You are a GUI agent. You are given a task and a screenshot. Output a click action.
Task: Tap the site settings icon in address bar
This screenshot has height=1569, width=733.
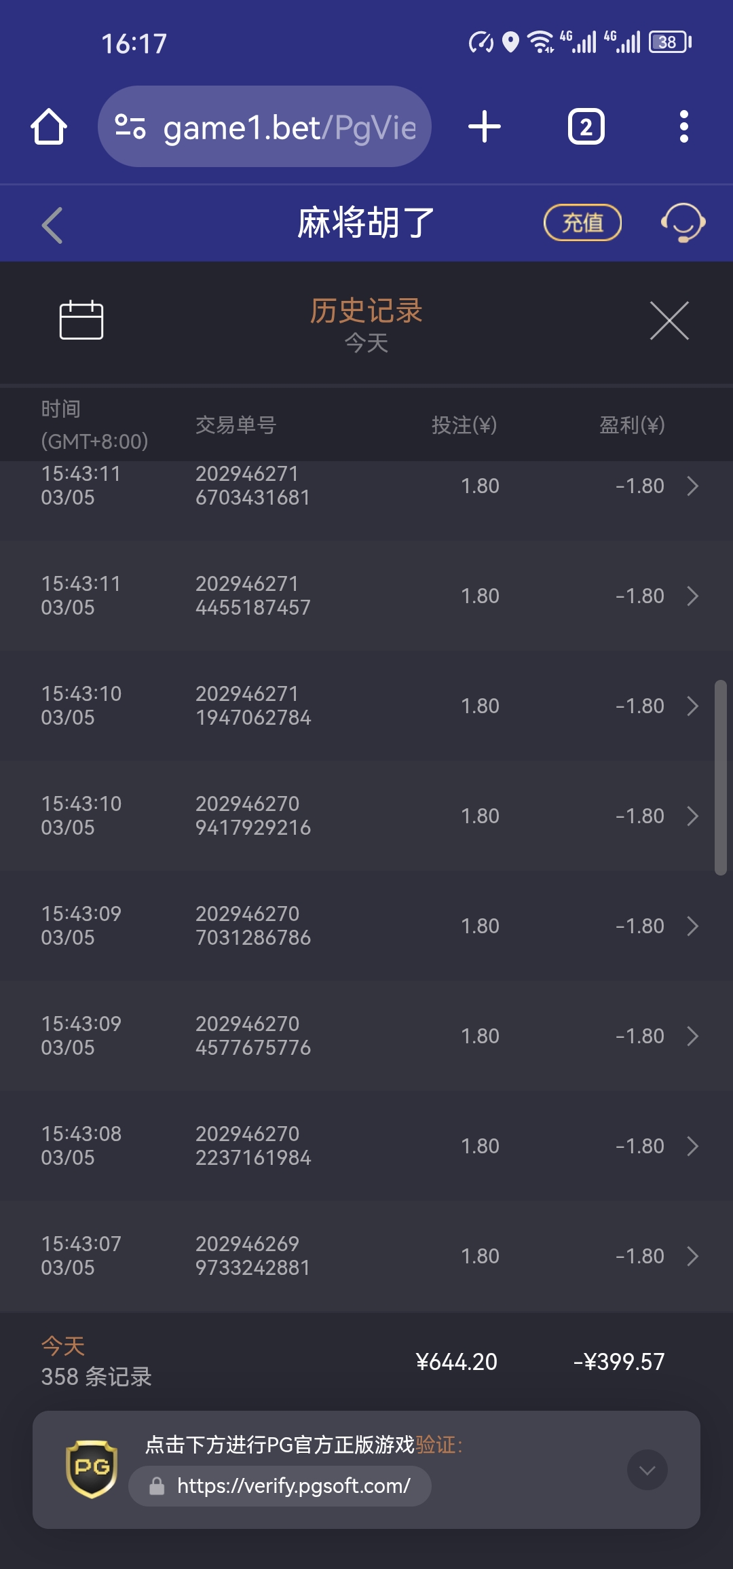point(130,126)
